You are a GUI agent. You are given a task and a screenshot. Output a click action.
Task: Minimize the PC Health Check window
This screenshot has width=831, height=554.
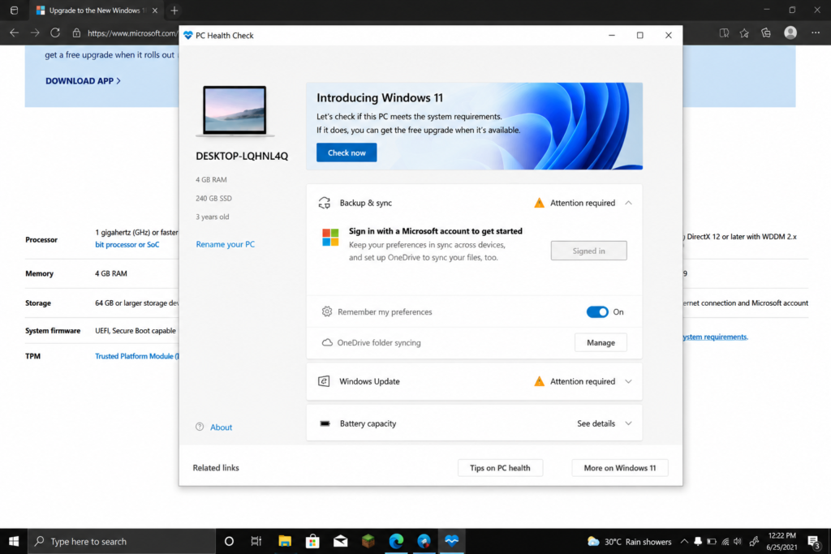612,36
